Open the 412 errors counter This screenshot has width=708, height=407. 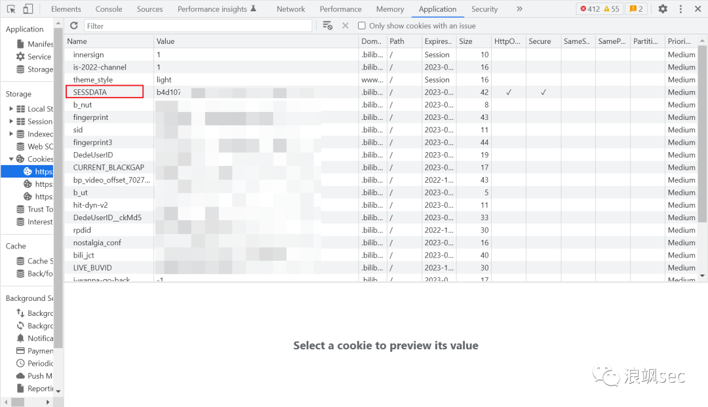590,9
